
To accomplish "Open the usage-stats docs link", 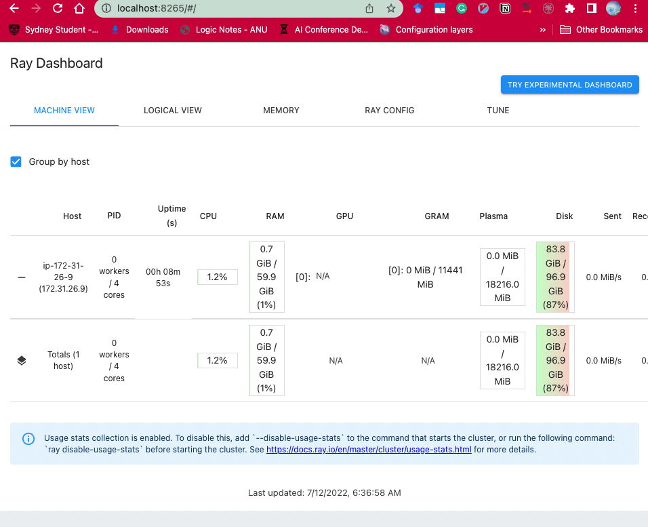I will coord(369,450).
